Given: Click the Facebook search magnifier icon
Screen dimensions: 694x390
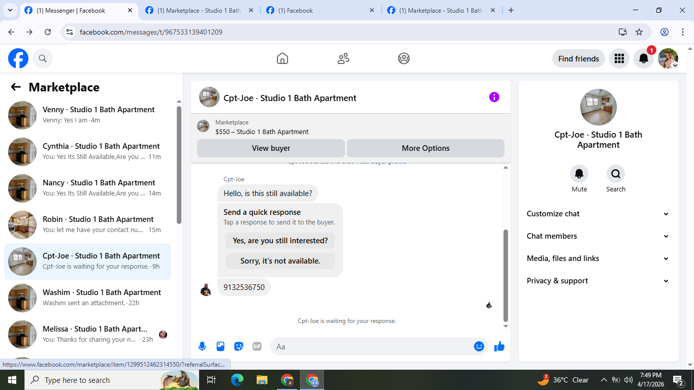Looking at the screenshot, I should pyautogui.click(x=43, y=58).
